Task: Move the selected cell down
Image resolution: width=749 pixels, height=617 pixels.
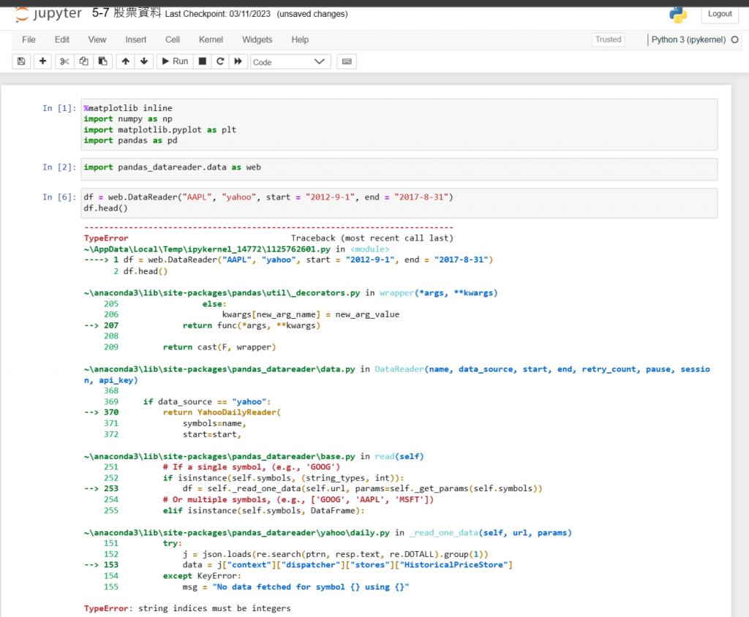Action: [x=144, y=61]
